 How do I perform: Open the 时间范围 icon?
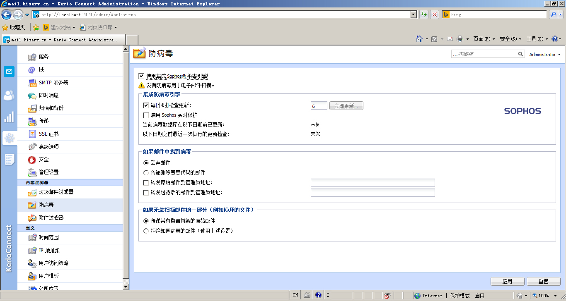(32, 238)
